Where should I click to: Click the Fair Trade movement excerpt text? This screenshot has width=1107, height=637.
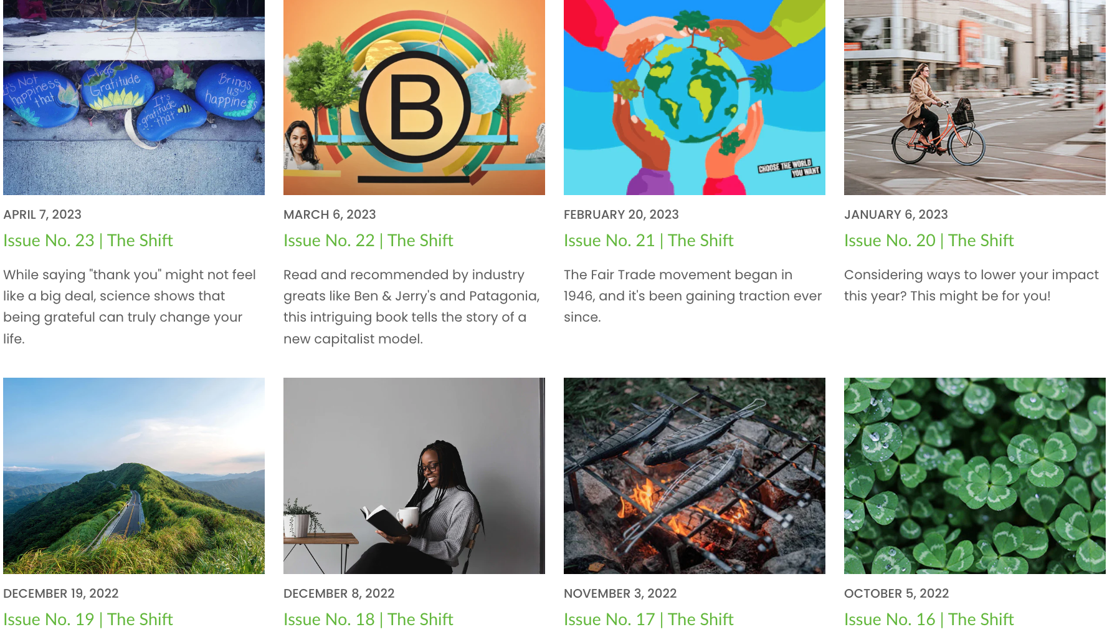pos(693,296)
